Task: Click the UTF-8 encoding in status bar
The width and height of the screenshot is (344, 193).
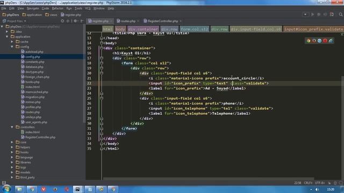Action: [x=319, y=183]
